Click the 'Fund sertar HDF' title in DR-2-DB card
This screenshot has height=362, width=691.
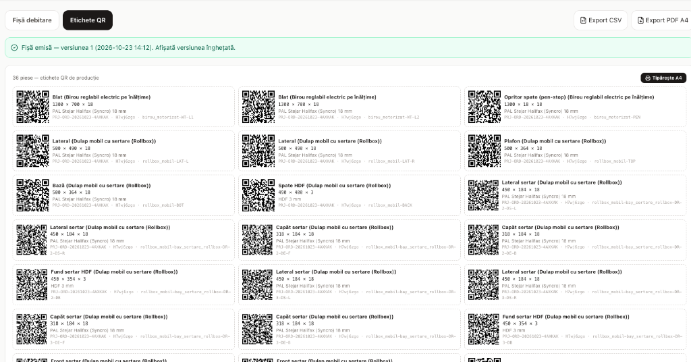pos(114,272)
